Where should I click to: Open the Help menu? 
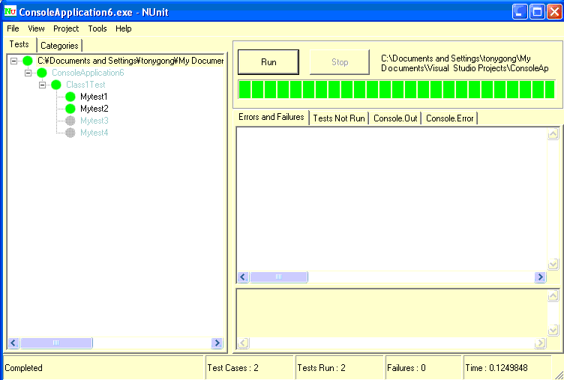point(123,28)
